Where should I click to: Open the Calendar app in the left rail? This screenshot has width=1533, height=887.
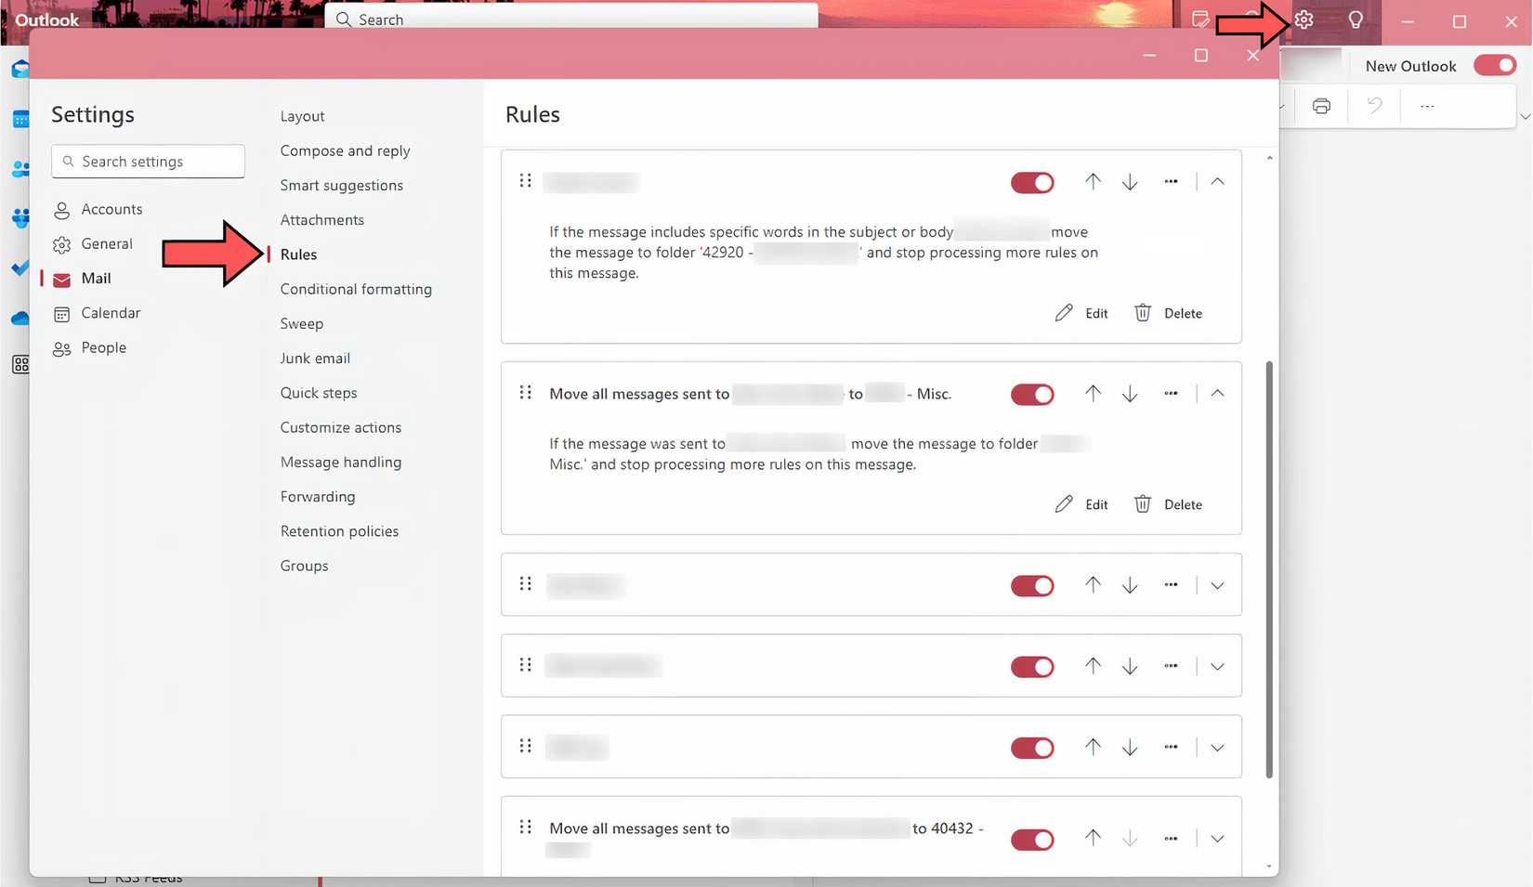coord(20,118)
